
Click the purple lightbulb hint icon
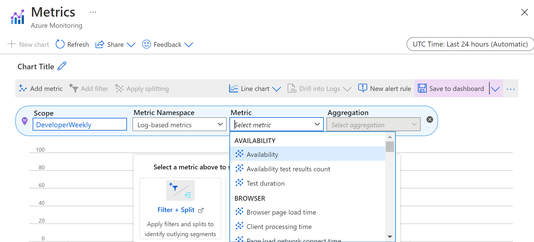[25, 121]
